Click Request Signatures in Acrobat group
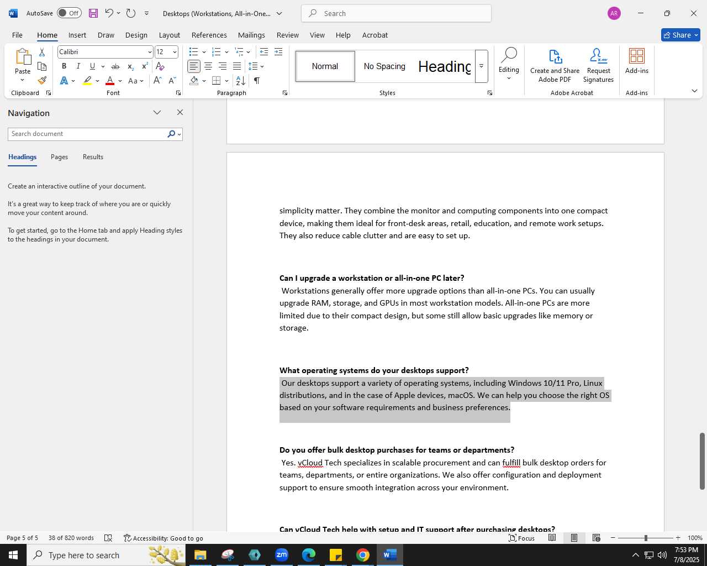 pyautogui.click(x=598, y=66)
